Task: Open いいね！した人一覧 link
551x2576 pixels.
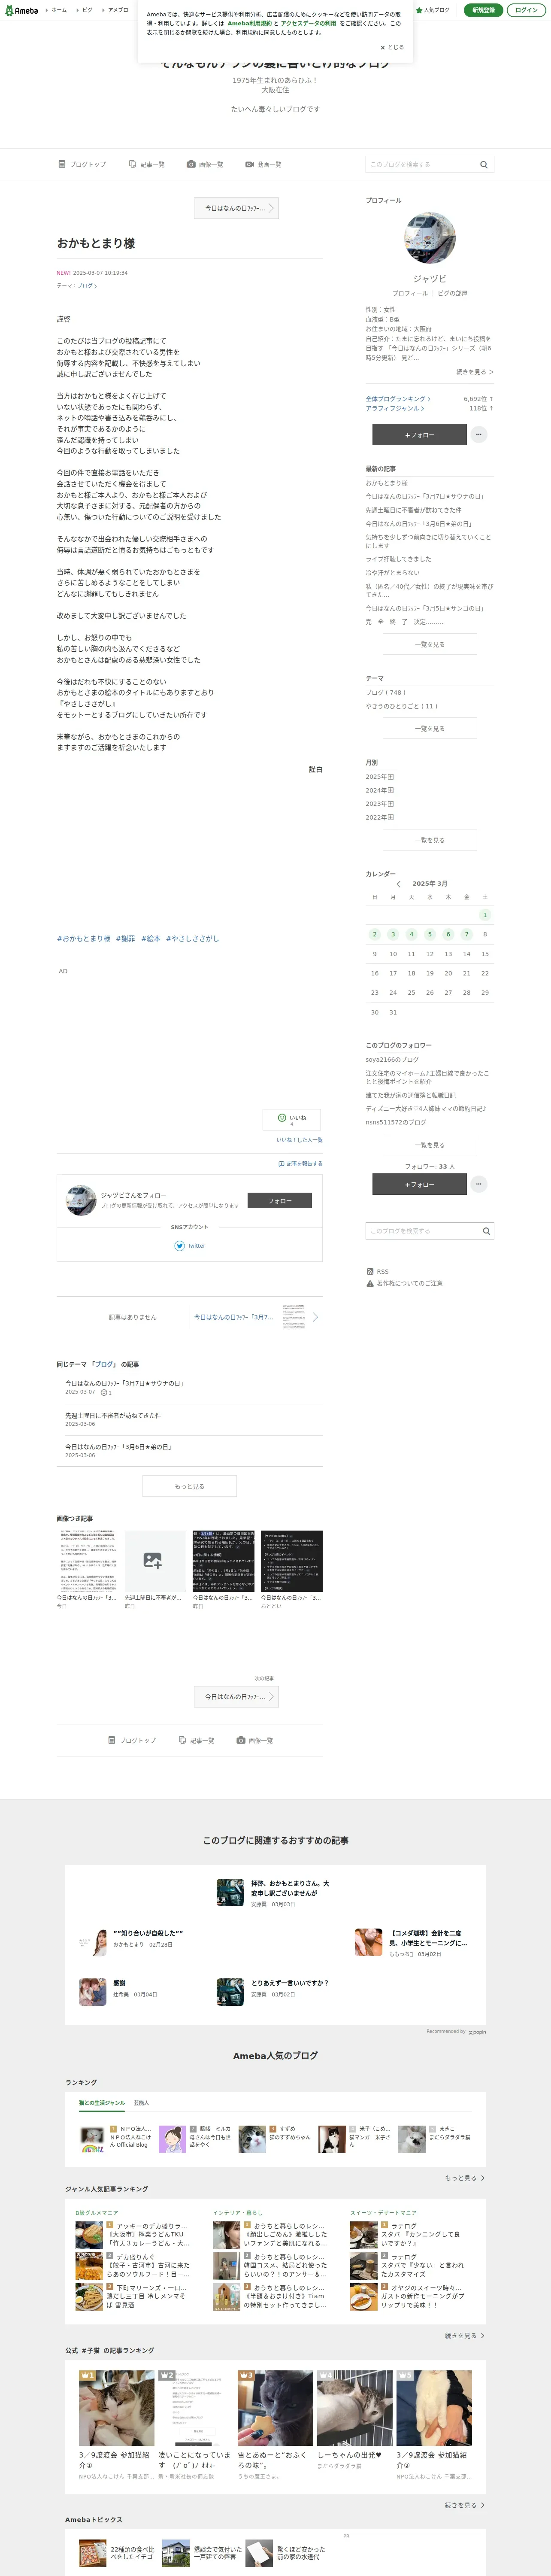Action: click(299, 1139)
